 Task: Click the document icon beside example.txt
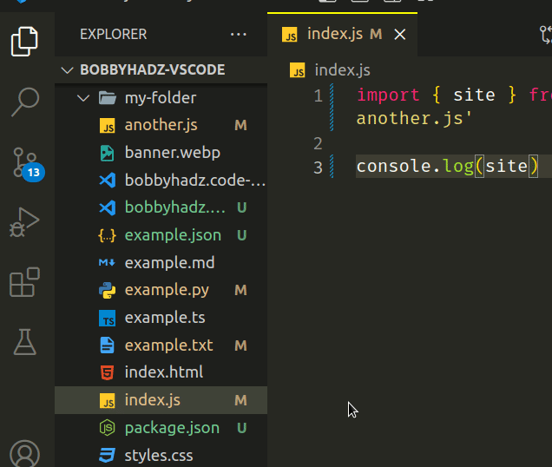pyautogui.click(x=107, y=345)
